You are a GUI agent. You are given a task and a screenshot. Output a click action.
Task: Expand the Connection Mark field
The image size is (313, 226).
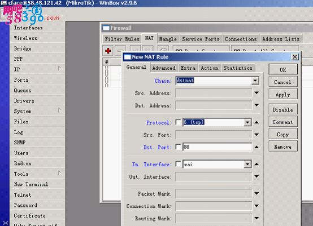tap(257, 206)
